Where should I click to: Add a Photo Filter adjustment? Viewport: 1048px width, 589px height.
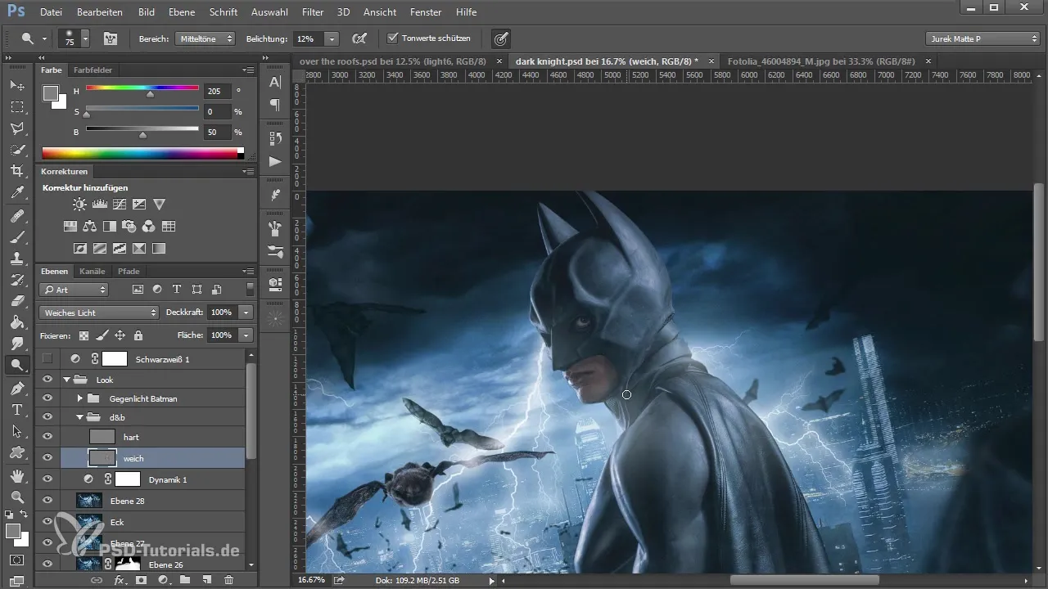[129, 227]
